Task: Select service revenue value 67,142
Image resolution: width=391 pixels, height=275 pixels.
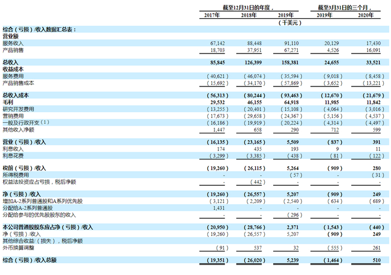Action: pyautogui.click(x=217, y=43)
